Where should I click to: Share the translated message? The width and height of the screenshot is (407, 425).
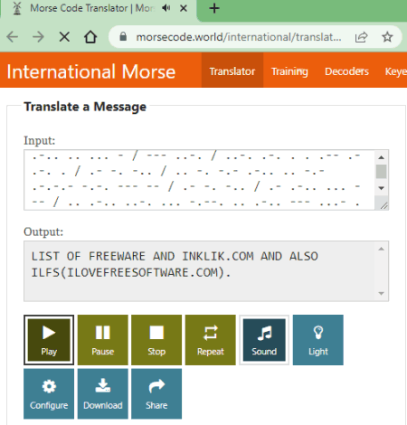tap(156, 393)
